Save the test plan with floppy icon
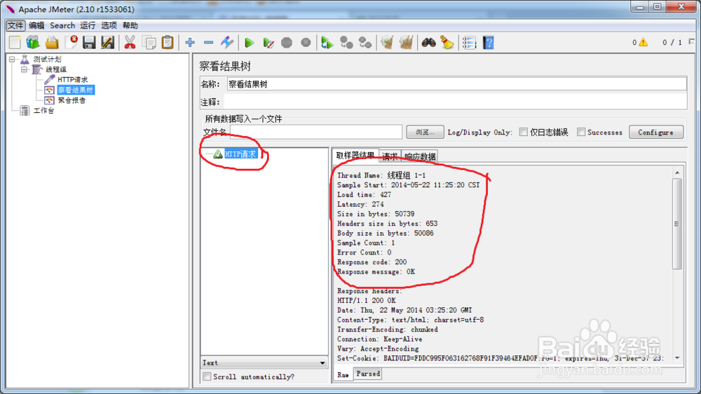 [x=89, y=43]
